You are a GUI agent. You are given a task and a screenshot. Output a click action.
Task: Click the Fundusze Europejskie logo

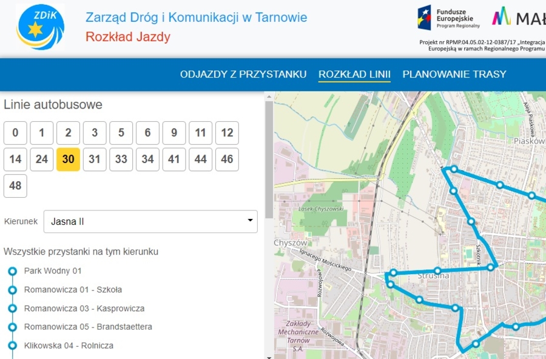coord(450,18)
